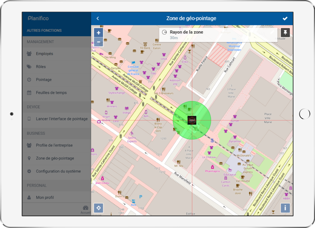
Task: Click the Rôles tags icon
Action: (x=29, y=67)
